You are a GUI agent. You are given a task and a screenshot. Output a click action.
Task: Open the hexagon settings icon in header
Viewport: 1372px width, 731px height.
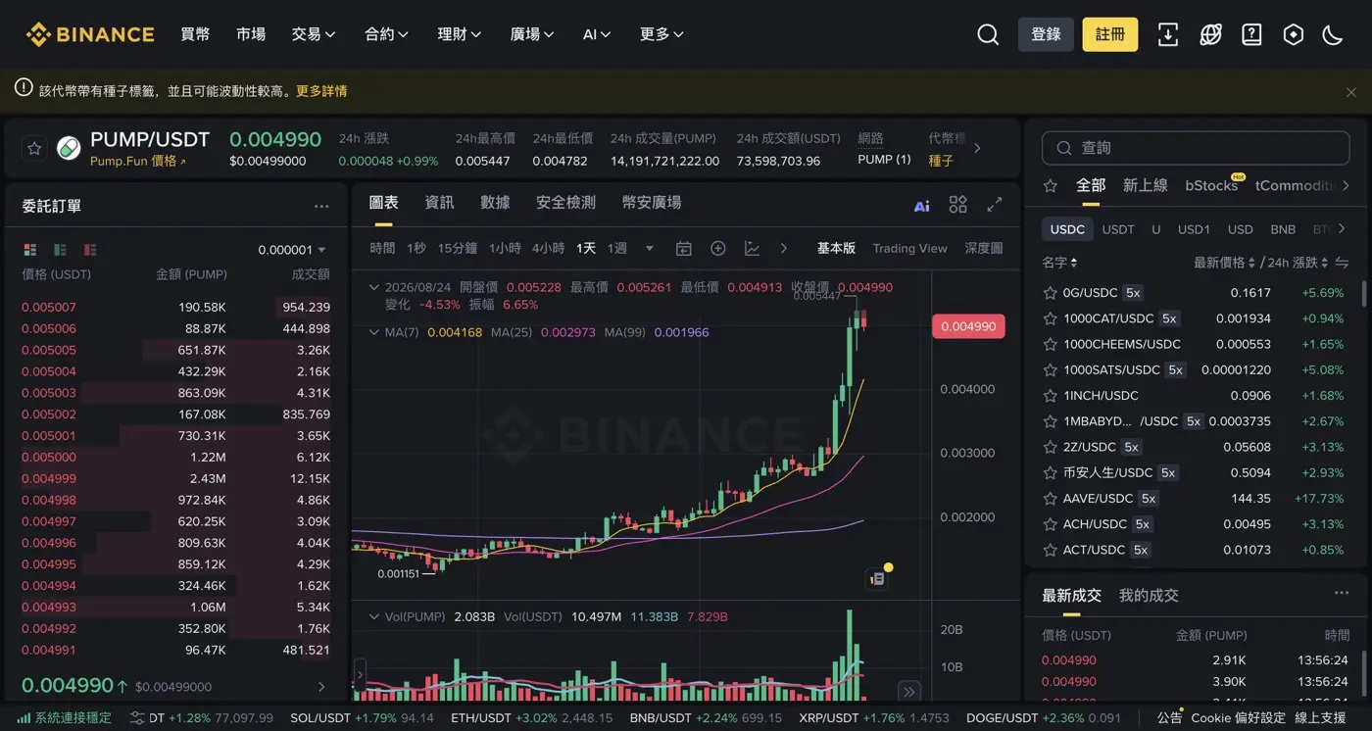[x=1294, y=34]
